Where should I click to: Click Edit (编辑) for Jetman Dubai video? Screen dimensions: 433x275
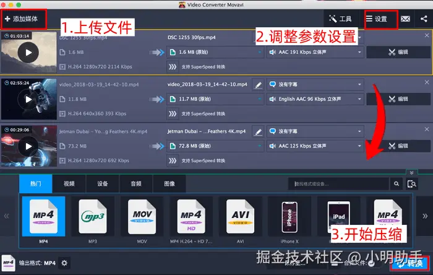[398, 146]
